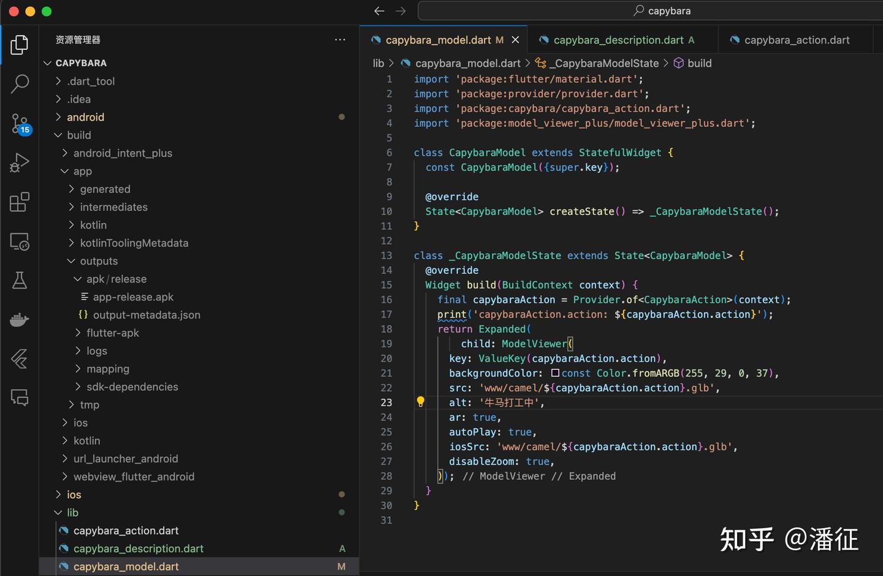Open the Flutter sidebar icon
Image resolution: width=883 pixels, height=576 pixels.
[x=20, y=358]
